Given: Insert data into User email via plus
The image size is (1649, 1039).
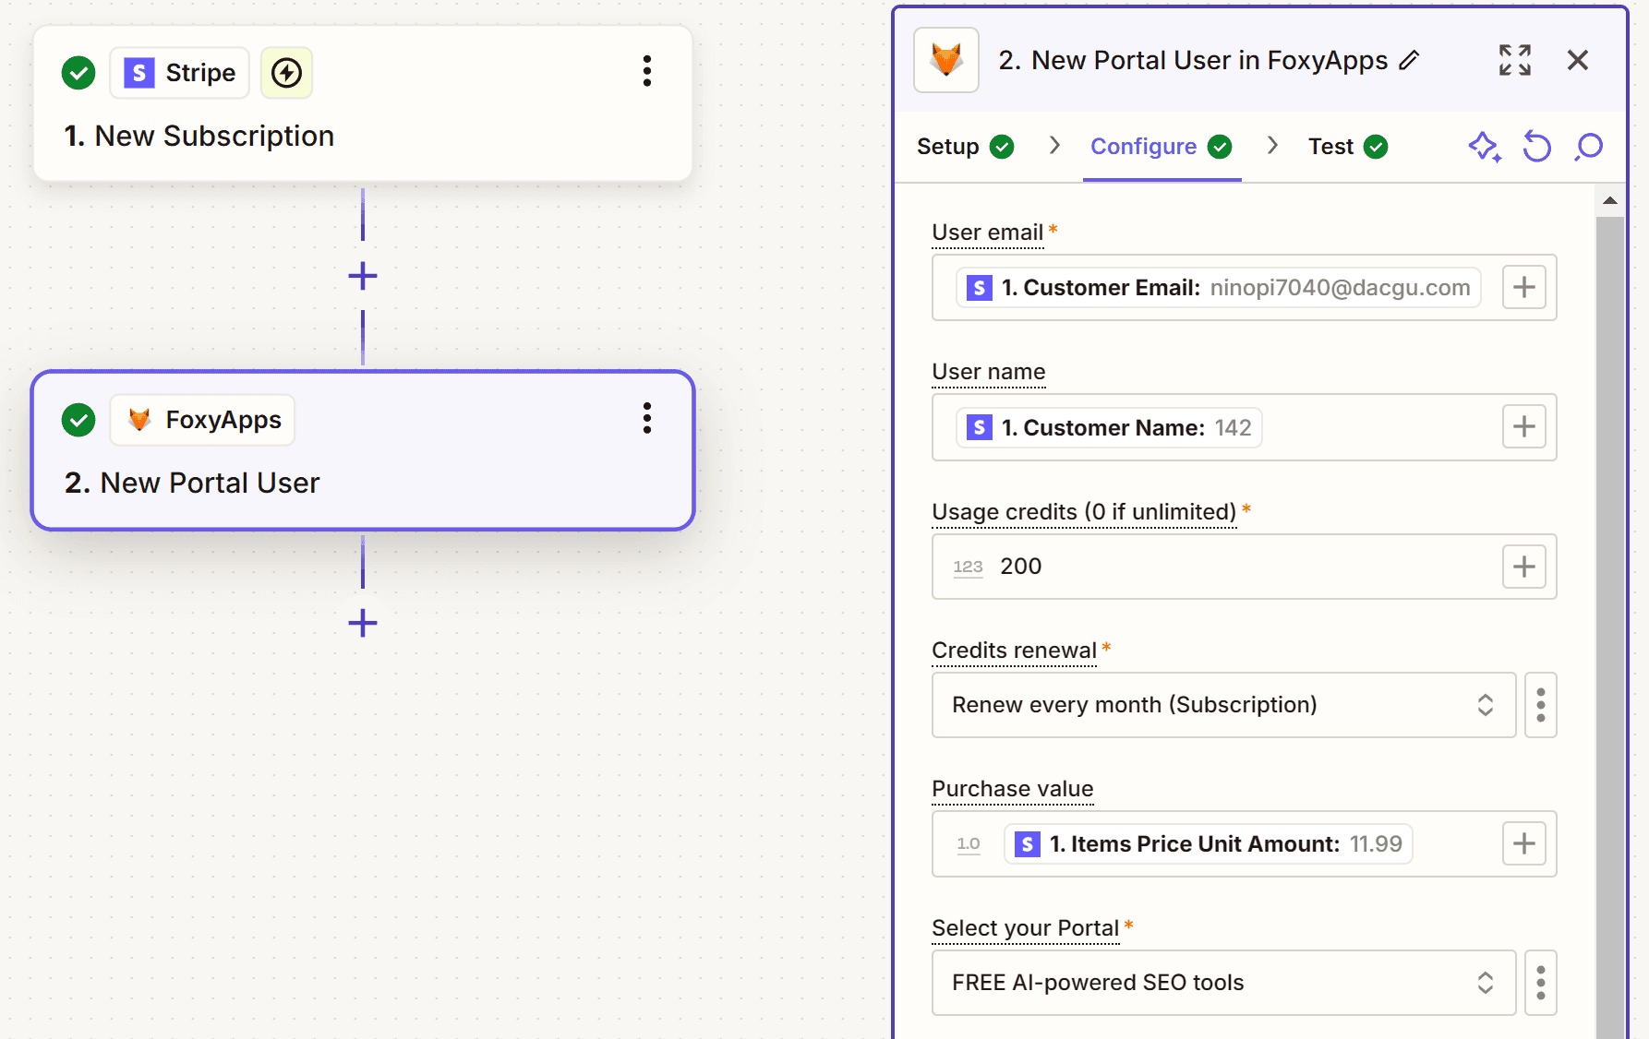Looking at the screenshot, I should tap(1524, 287).
